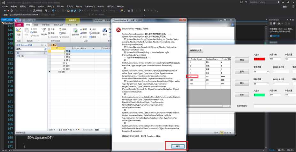This screenshot has width=296, height=152.
Task: Switch to Access 创建 ribbon tab
Action: pyautogui.click(x=36, y=25)
